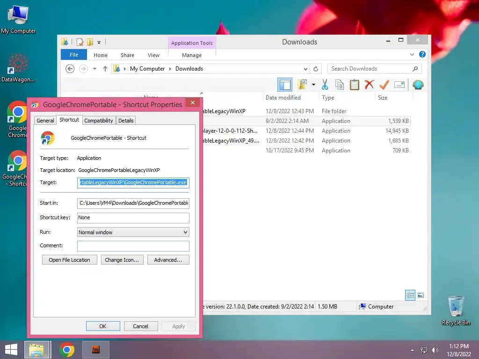Open the View ribbon tab

tap(153, 55)
